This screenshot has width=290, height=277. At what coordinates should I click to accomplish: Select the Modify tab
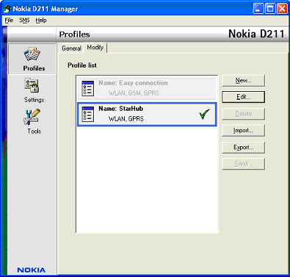(95, 48)
